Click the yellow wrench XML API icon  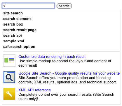coord(9,94)
